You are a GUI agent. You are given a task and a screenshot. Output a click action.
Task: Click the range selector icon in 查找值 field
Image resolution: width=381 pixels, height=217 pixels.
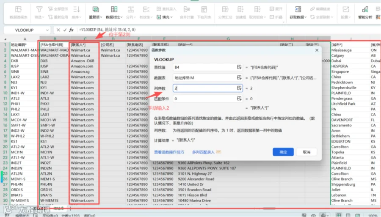(x=239, y=67)
